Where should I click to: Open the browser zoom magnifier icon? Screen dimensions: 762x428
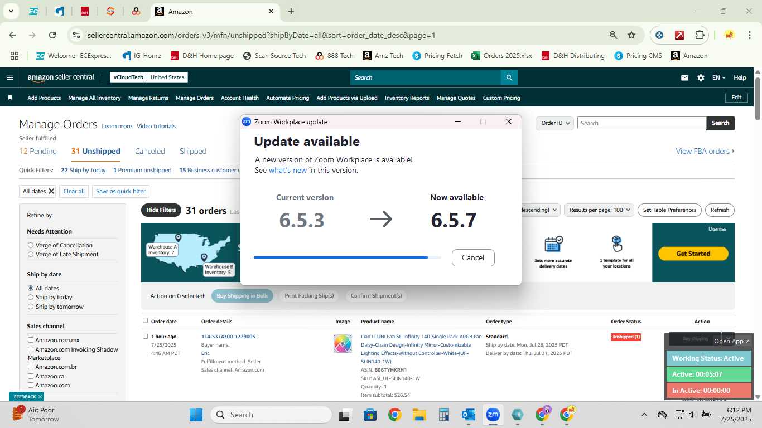(x=614, y=35)
